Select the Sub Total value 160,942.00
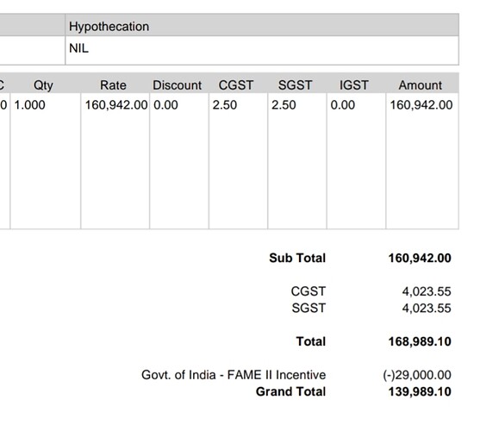This screenshot has width=480, height=431. coord(420,258)
